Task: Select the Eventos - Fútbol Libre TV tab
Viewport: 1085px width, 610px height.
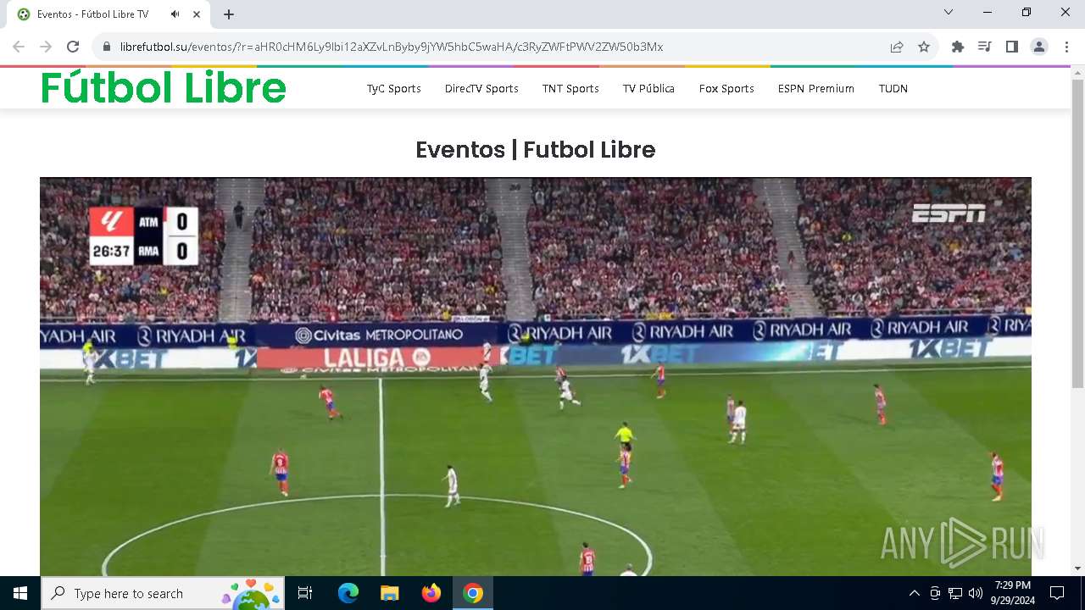Action: [x=110, y=14]
